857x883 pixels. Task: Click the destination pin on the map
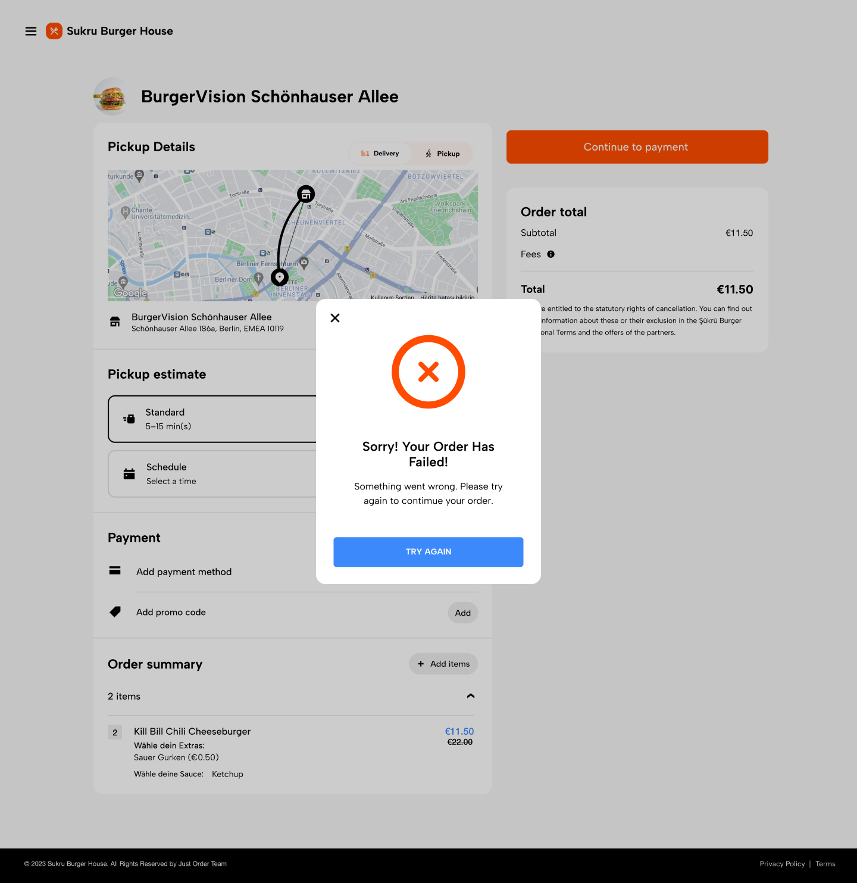pyautogui.click(x=280, y=277)
